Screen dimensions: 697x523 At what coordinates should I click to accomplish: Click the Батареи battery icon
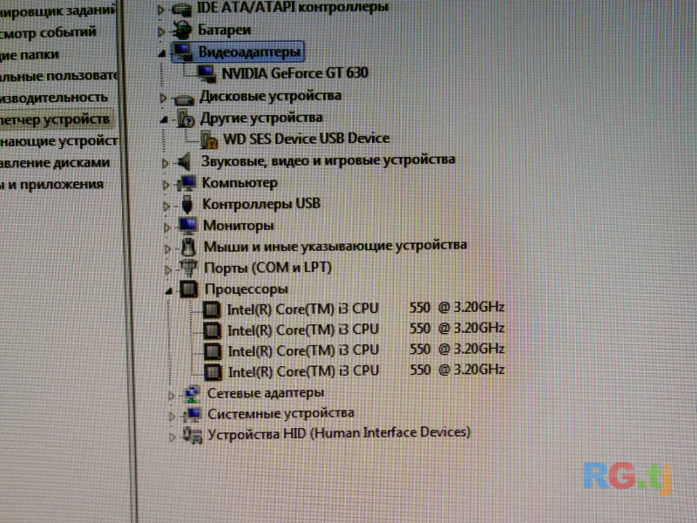(181, 31)
